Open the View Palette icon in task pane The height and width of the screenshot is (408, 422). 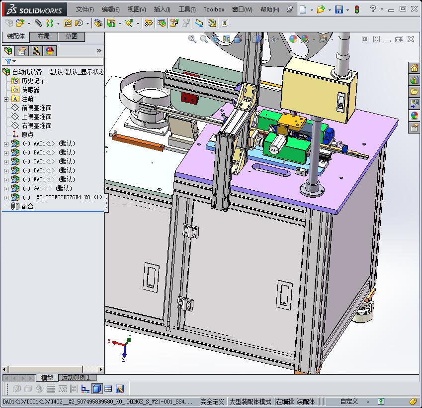click(x=414, y=104)
